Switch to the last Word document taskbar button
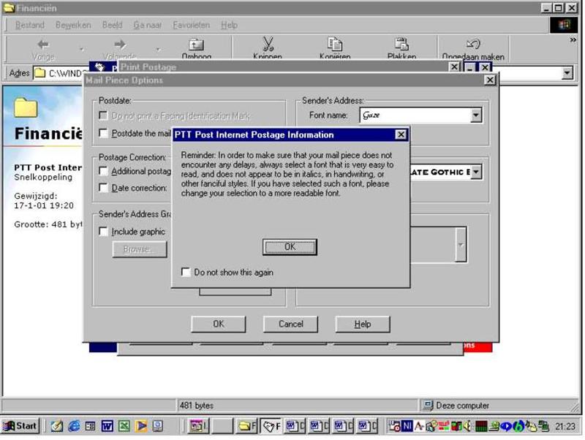This screenshot has width=585, height=440. pos(367,425)
